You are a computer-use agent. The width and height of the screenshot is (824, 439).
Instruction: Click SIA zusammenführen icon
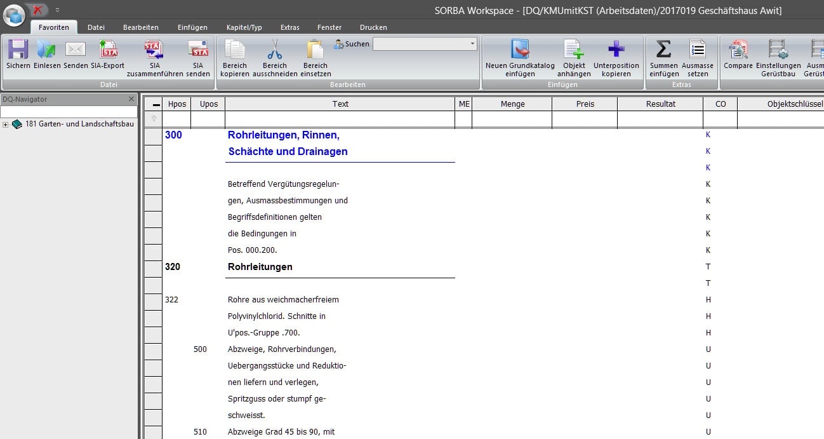coord(155,50)
